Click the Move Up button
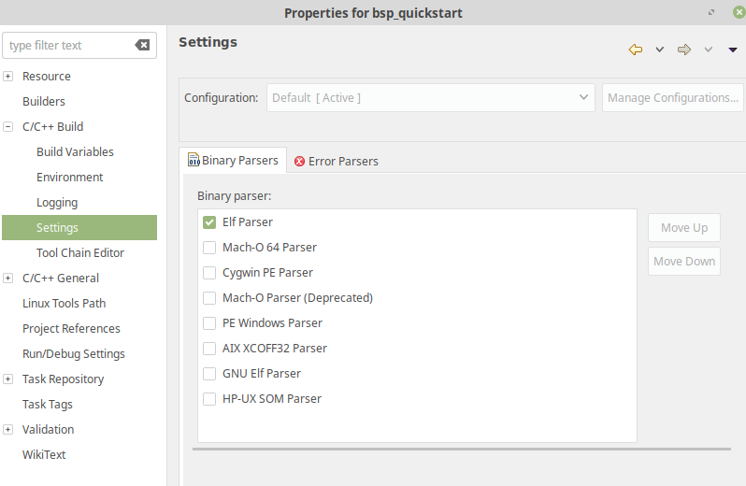The image size is (746, 486). [x=683, y=228]
